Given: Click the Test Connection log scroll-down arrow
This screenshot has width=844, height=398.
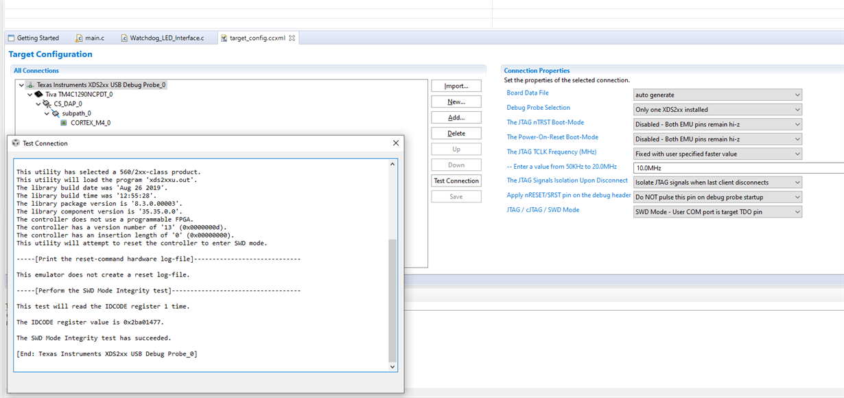Looking at the screenshot, I should point(392,366).
